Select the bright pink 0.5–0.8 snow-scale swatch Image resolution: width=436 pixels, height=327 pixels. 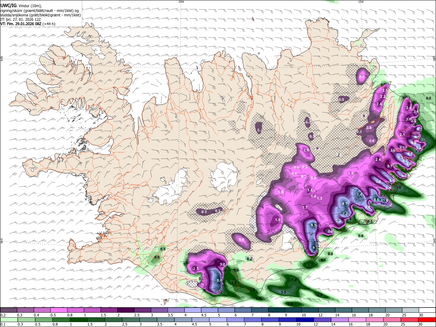pos(59,310)
